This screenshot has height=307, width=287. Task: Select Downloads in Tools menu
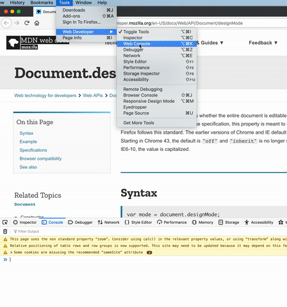pyautogui.click(x=86, y=10)
